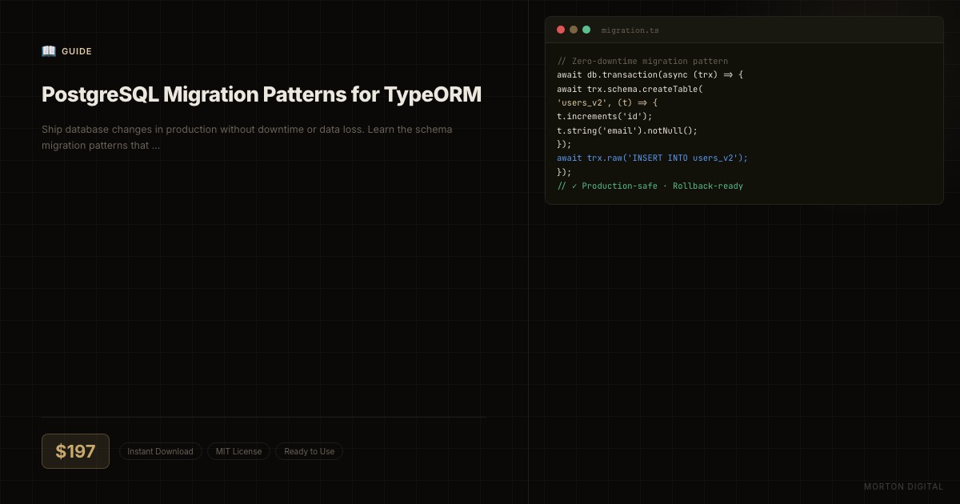960x504 pixels.
Task: Click the open book guide icon
Action: coord(49,51)
